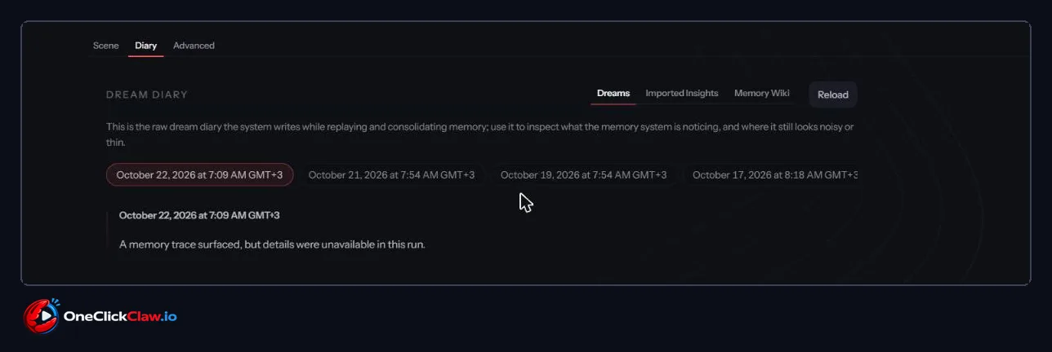Show the Dreams view
Image resolution: width=1052 pixels, height=352 pixels.
613,93
